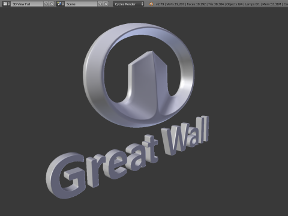Open the scene browse icon
The width and height of the screenshot is (288, 216).
[60, 4]
